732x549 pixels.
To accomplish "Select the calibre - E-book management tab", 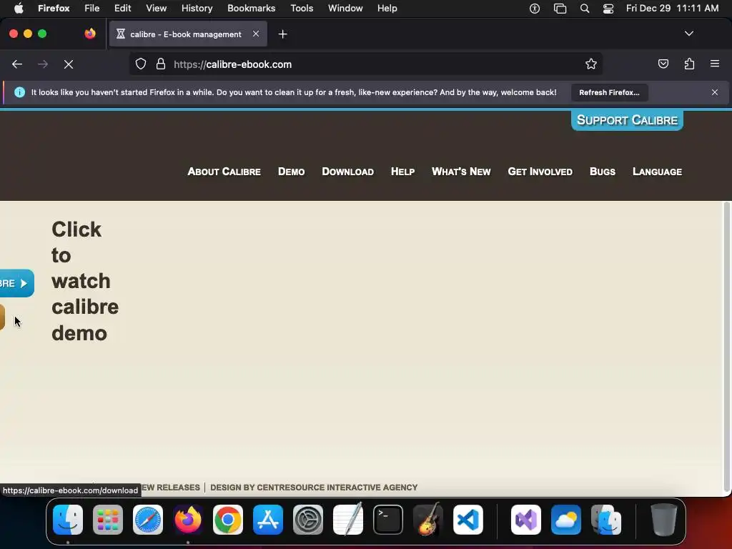I will 188,34.
